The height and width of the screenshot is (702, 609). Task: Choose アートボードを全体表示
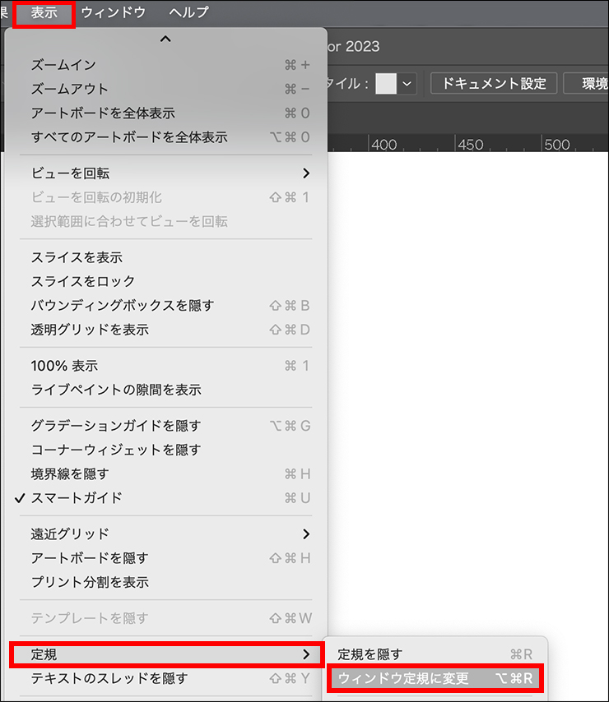tap(103, 113)
